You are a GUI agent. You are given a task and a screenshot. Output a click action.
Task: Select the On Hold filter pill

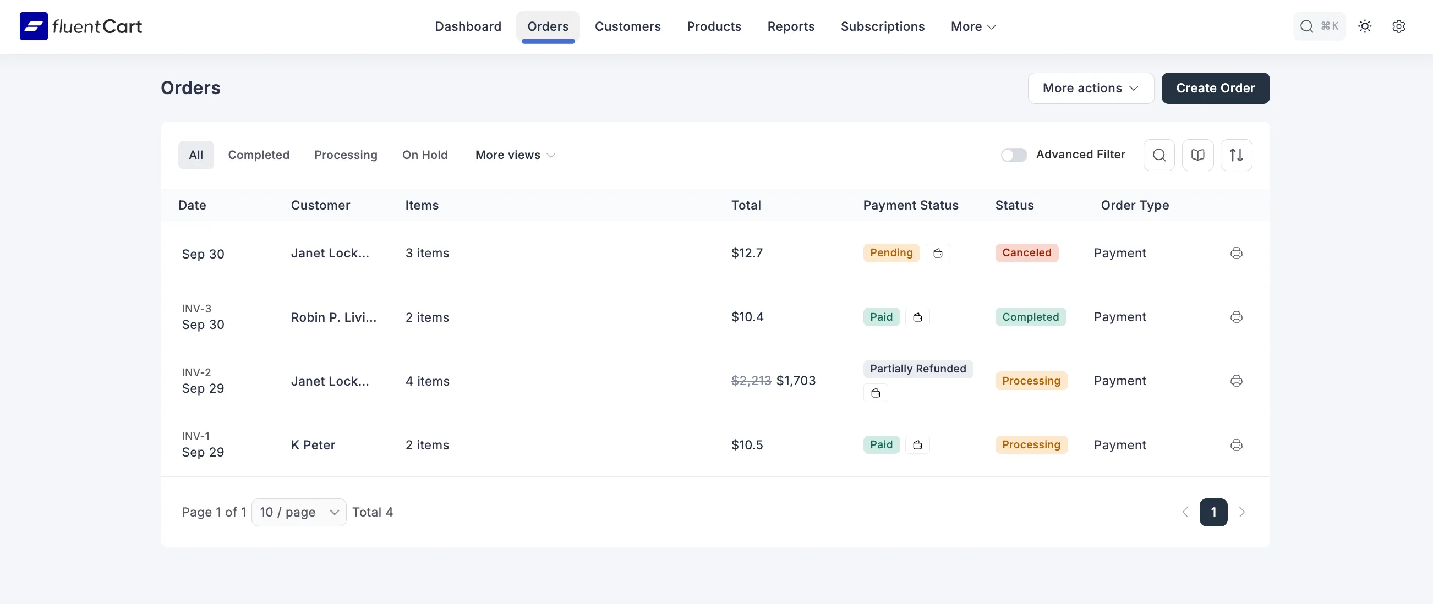point(424,155)
